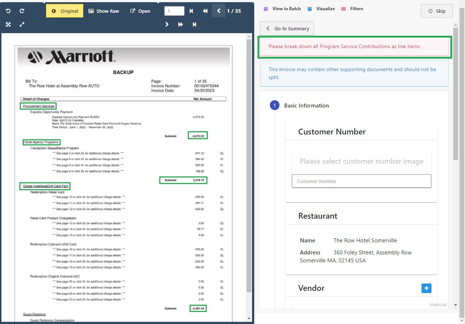Screen dimensions: 465x324
Task: Click the Vendor section title
Action: pyautogui.click(x=311, y=288)
